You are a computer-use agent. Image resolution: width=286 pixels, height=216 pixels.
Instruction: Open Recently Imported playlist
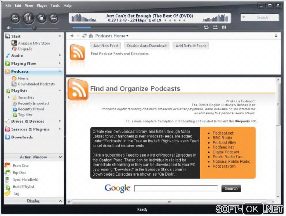[x=33, y=103]
